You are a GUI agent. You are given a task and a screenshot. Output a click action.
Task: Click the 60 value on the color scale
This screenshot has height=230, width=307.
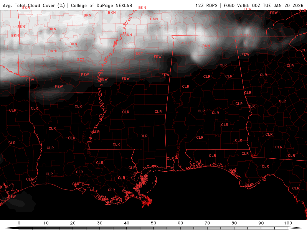(180, 223)
